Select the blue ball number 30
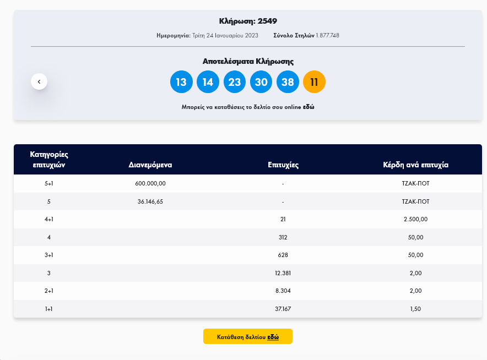The image size is (487, 360). [x=261, y=82]
